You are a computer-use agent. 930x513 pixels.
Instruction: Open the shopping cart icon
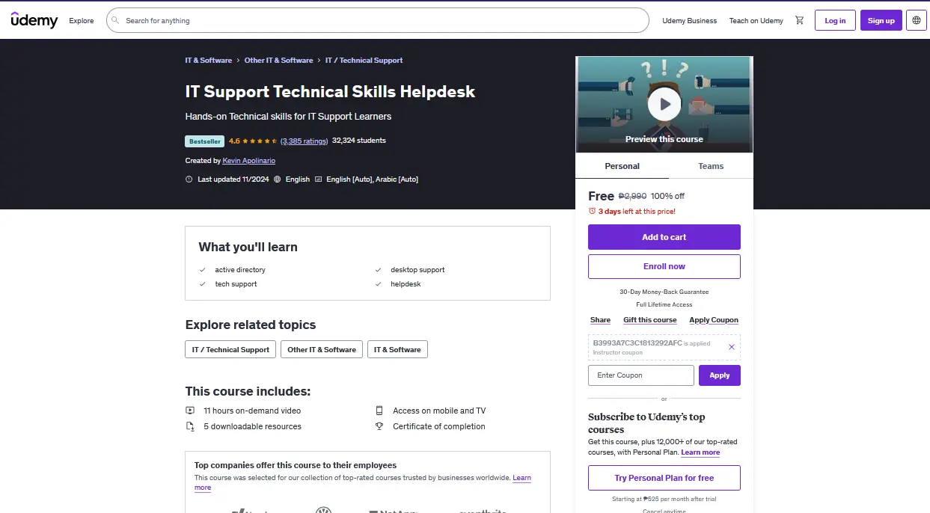(799, 20)
